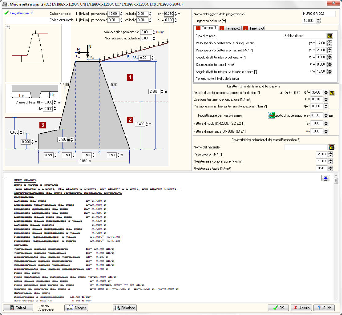Click the seismic map icon near acceleration ratio
The width and height of the screenshot is (342, 315).
coord(271,115)
